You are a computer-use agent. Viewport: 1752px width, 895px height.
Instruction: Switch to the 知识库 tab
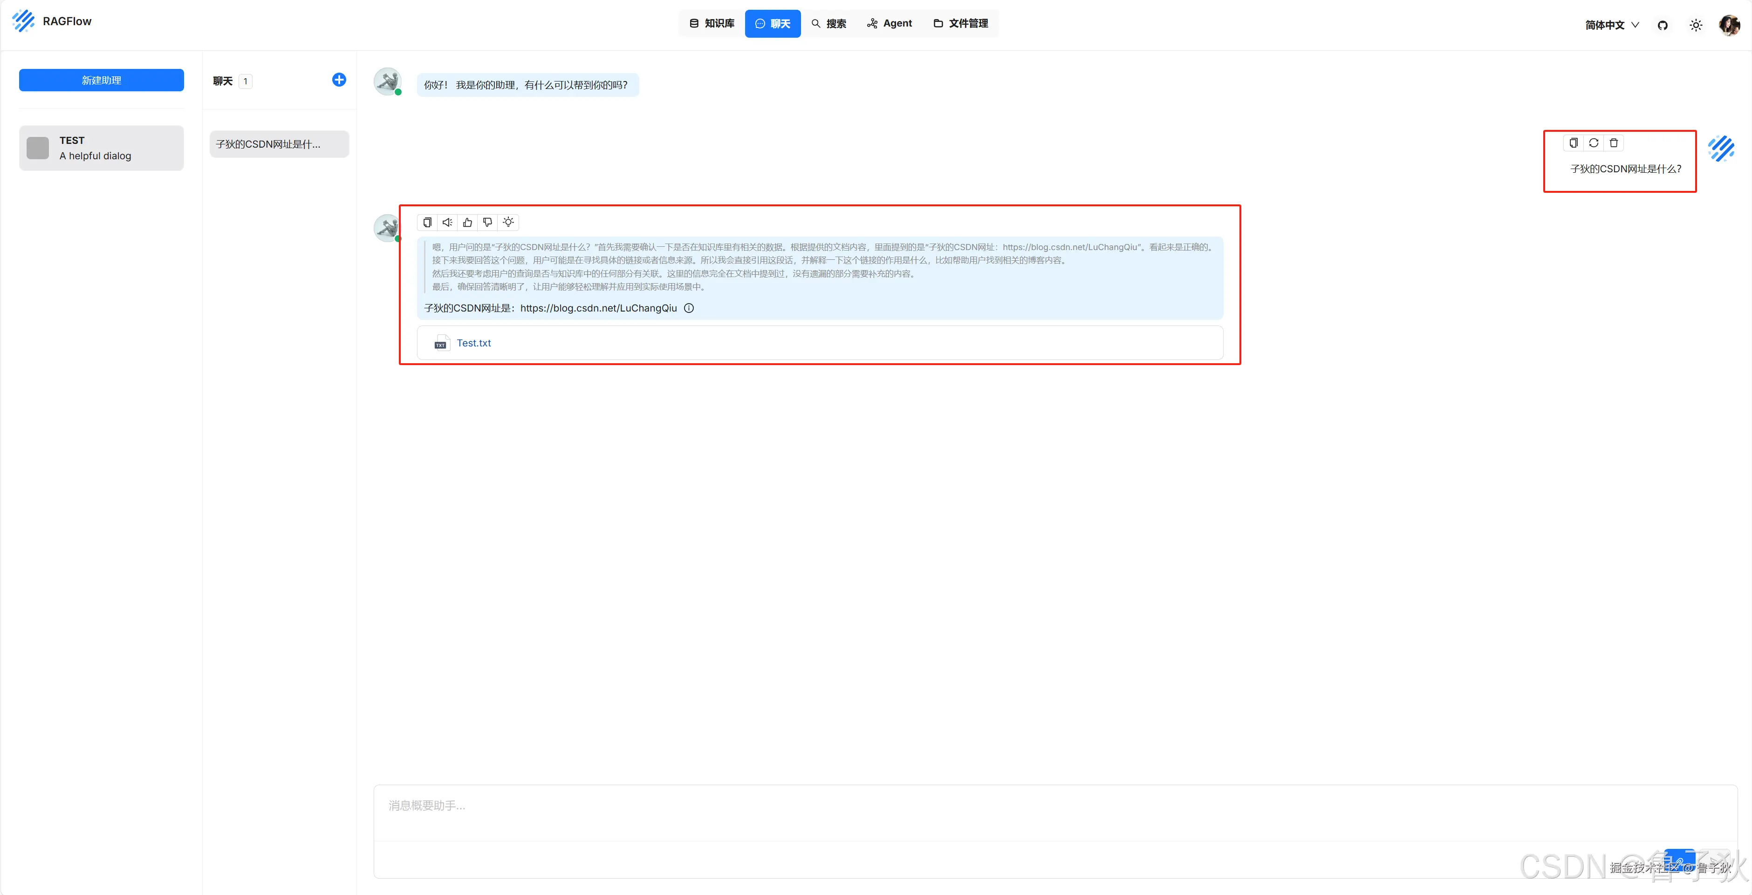click(712, 24)
